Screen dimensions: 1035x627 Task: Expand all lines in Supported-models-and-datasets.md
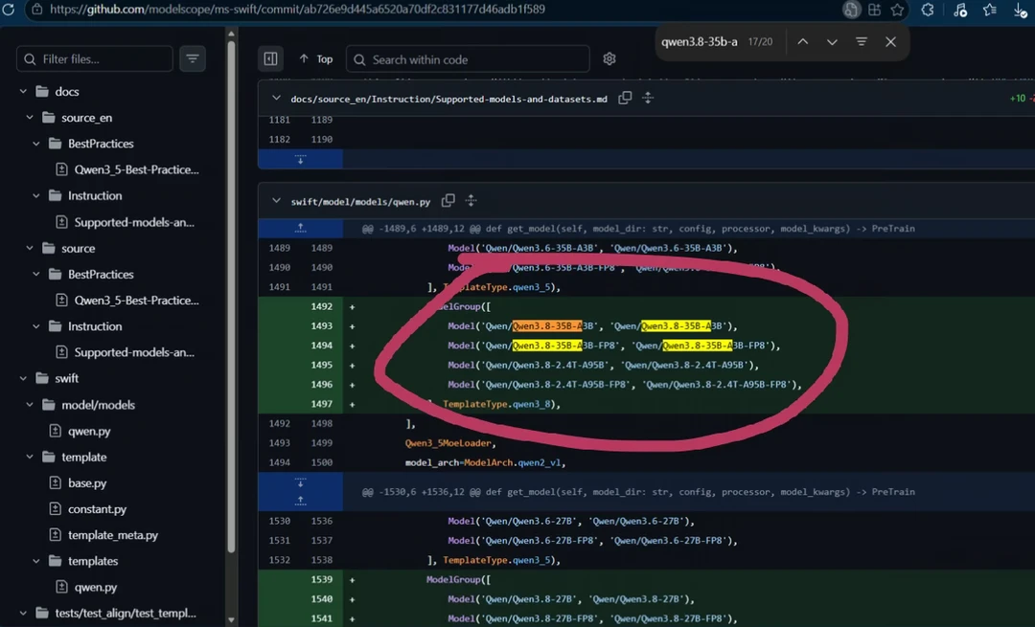point(648,99)
